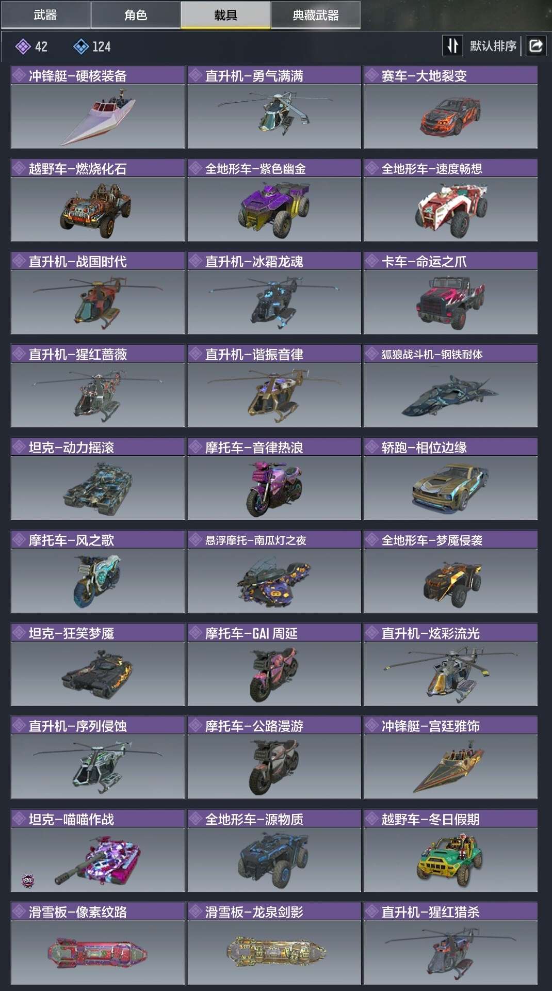552x991 pixels.
Task: Select the 悬浮摩托-南瓜灯之夜 hover bike
Action: 274,581
